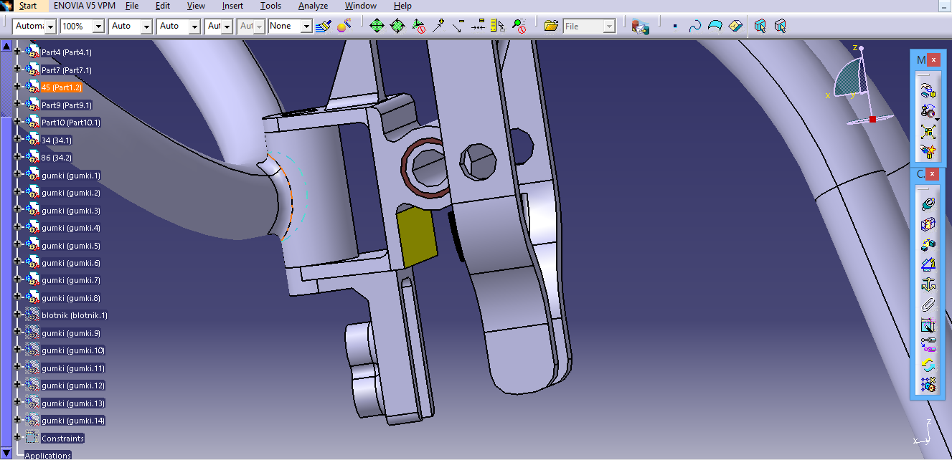The image size is (952, 460).
Task: Click the last cube icon at toolbar end
Action: (x=781, y=27)
